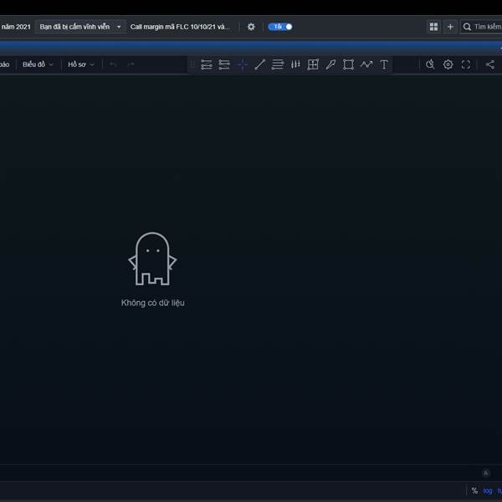
Task: Click the plus button to add panel
Action: (x=450, y=27)
